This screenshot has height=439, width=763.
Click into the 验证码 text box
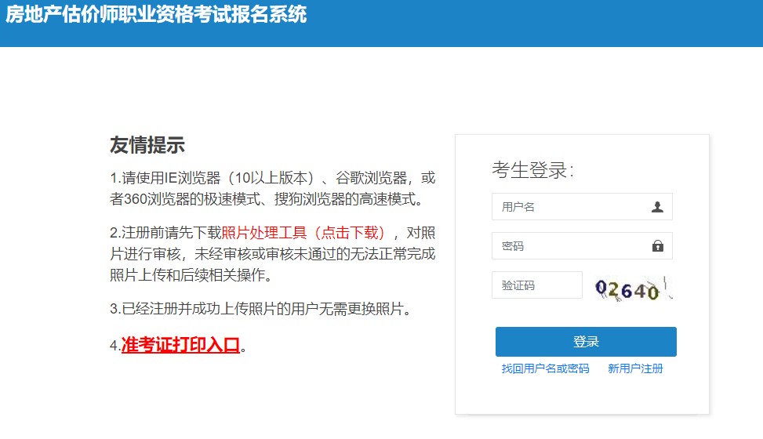coord(536,285)
